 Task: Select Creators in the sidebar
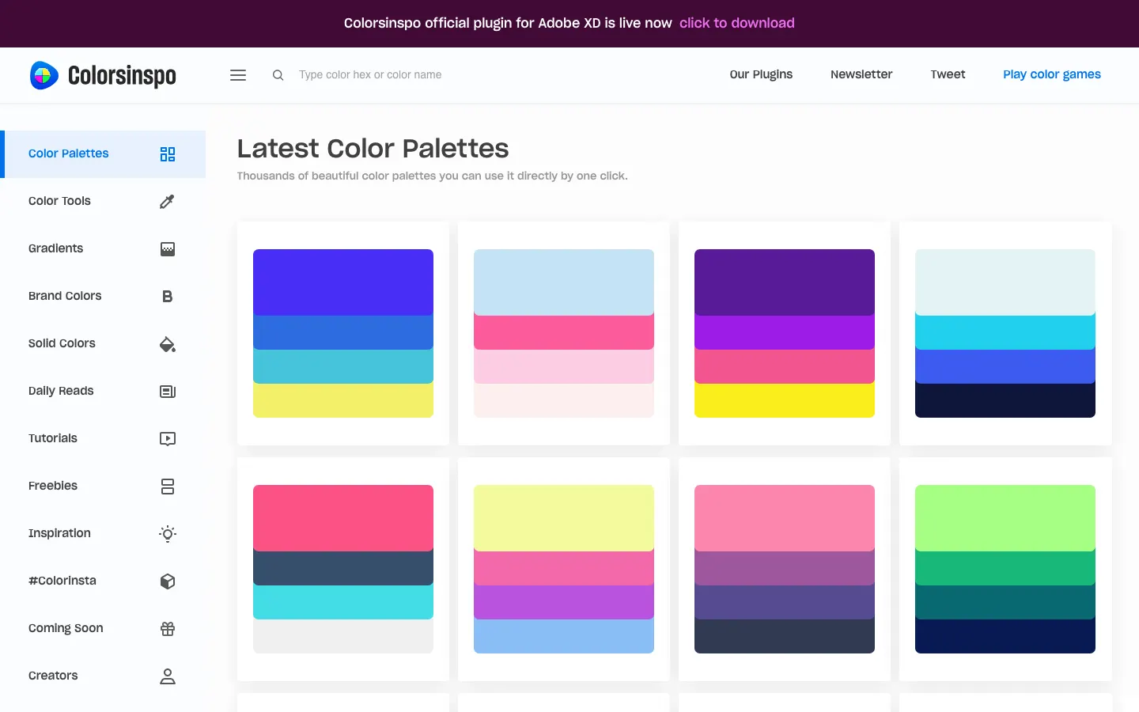(x=53, y=676)
